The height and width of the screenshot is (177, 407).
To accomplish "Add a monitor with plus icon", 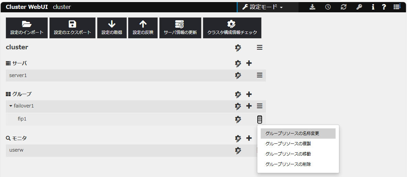I will [249, 138].
